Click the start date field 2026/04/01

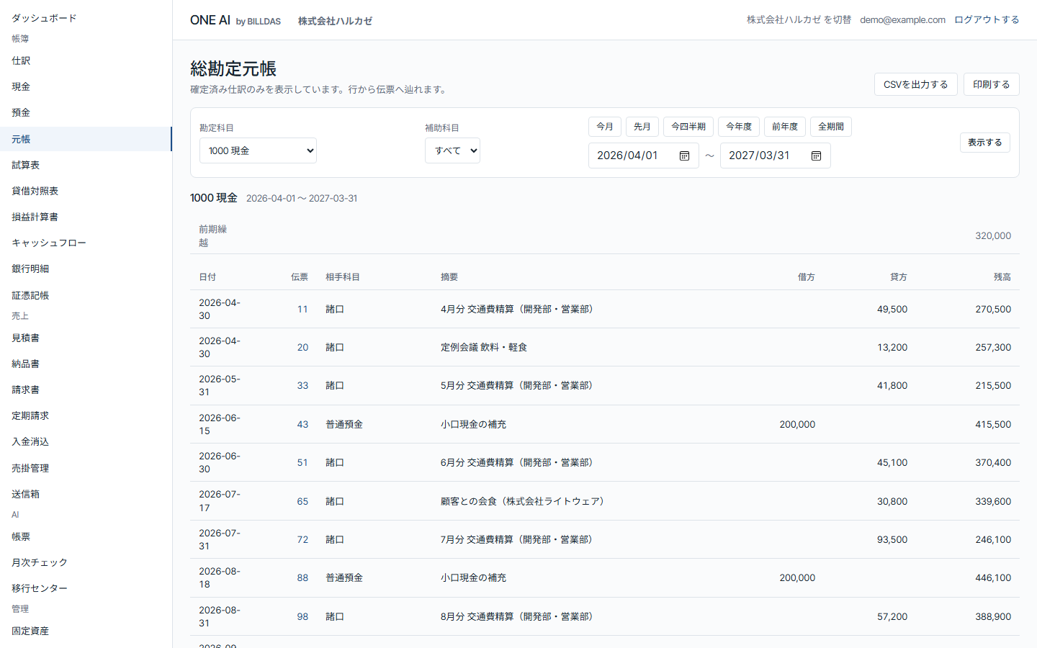(x=644, y=156)
